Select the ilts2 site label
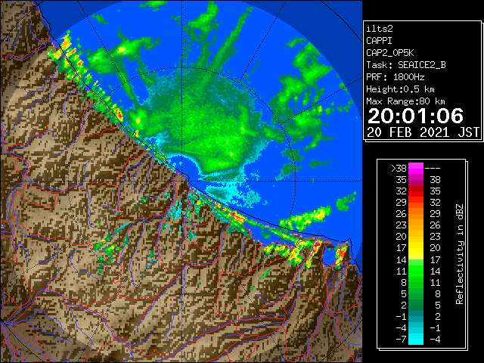The height and width of the screenshot is (363, 484). pos(380,29)
